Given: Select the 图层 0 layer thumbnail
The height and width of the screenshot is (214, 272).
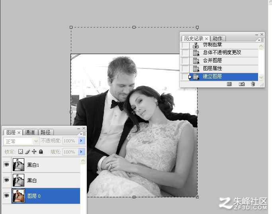Looking at the screenshot, I should [x=19, y=196].
